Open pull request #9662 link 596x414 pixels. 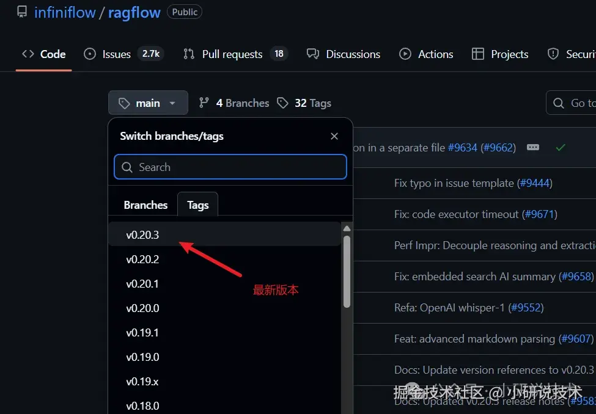[x=498, y=147]
